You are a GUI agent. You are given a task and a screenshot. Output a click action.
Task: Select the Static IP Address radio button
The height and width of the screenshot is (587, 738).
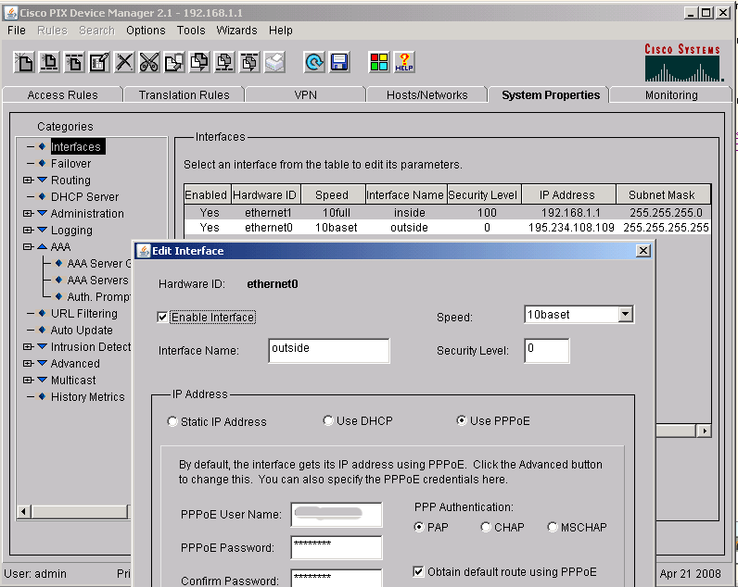point(172,421)
